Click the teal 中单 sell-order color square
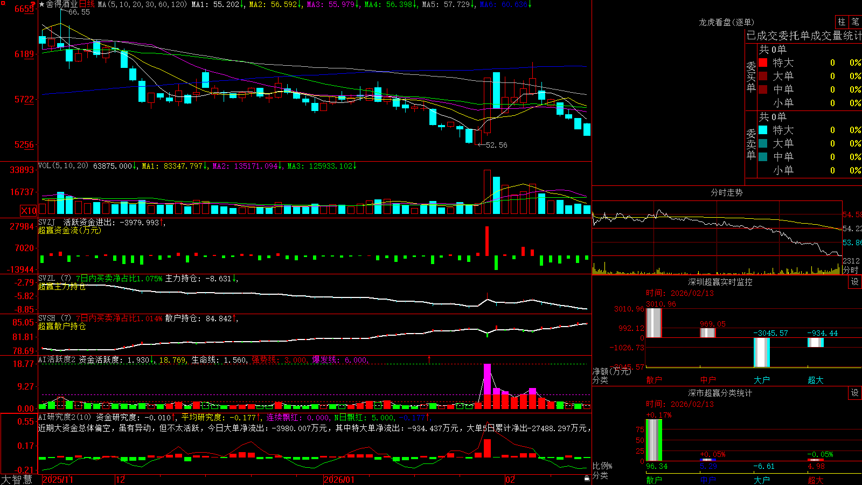 [763, 157]
